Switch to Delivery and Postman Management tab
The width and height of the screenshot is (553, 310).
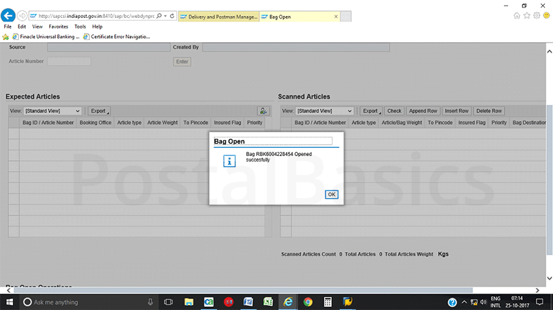tap(218, 15)
